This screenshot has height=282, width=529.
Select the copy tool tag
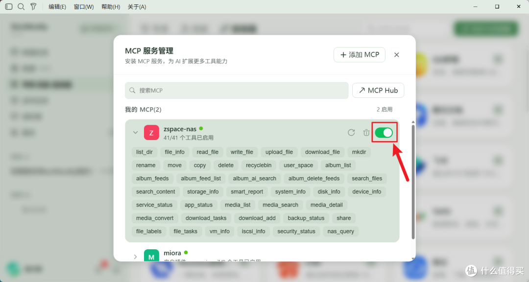point(200,165)
